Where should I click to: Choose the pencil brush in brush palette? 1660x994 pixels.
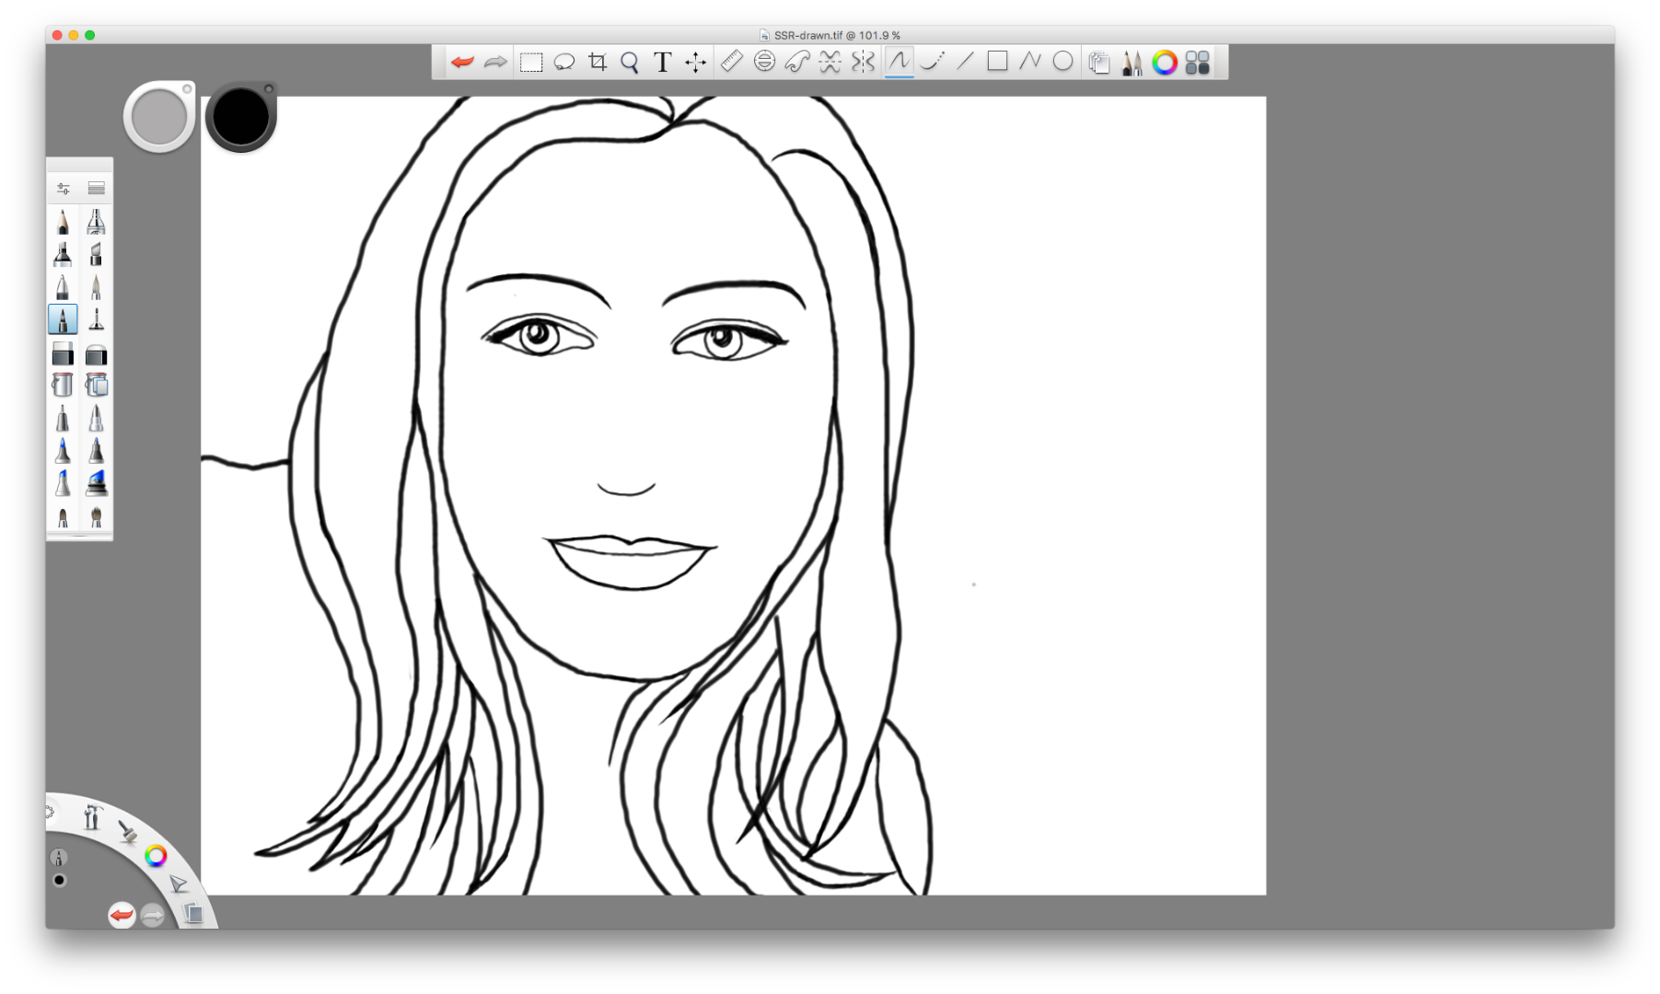[63, 222]
